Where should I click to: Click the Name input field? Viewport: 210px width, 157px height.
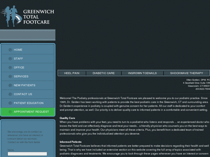(27, 154)
